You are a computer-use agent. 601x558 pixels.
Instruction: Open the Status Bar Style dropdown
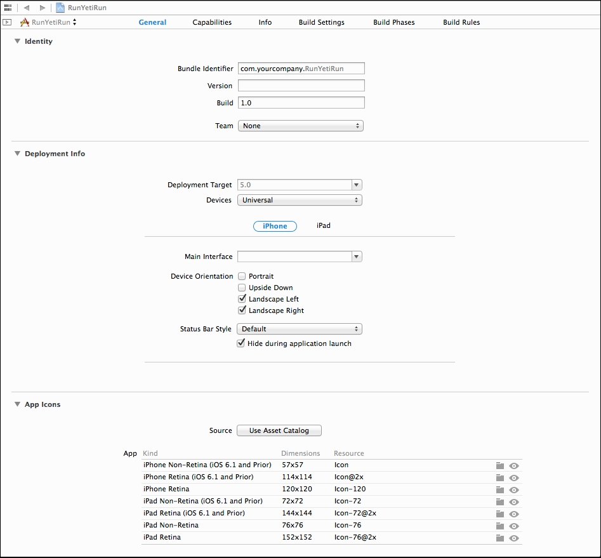300,329
